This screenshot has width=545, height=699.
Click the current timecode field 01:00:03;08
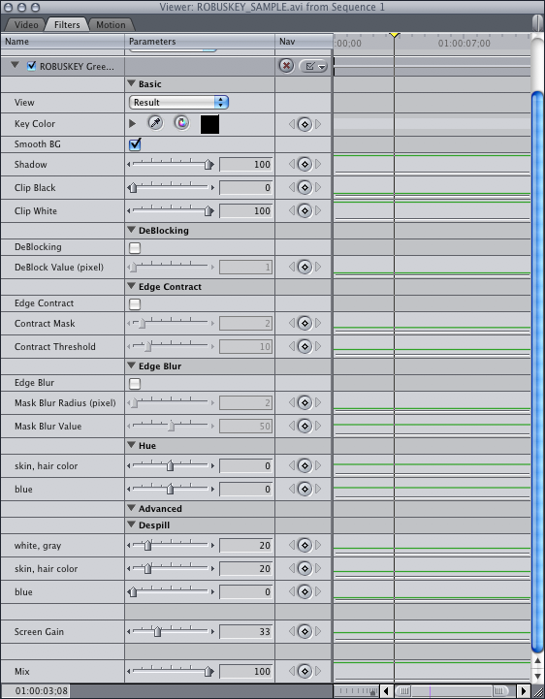pyautogui.click(x=36, y=691)
